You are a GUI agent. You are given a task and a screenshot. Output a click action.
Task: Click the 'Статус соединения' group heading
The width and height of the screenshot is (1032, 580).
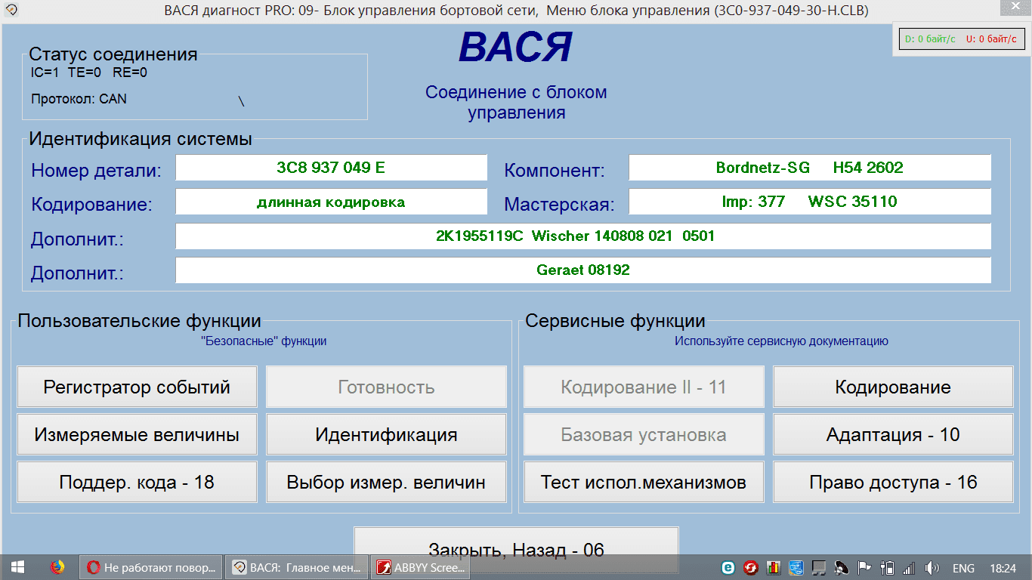coord(113,54)
